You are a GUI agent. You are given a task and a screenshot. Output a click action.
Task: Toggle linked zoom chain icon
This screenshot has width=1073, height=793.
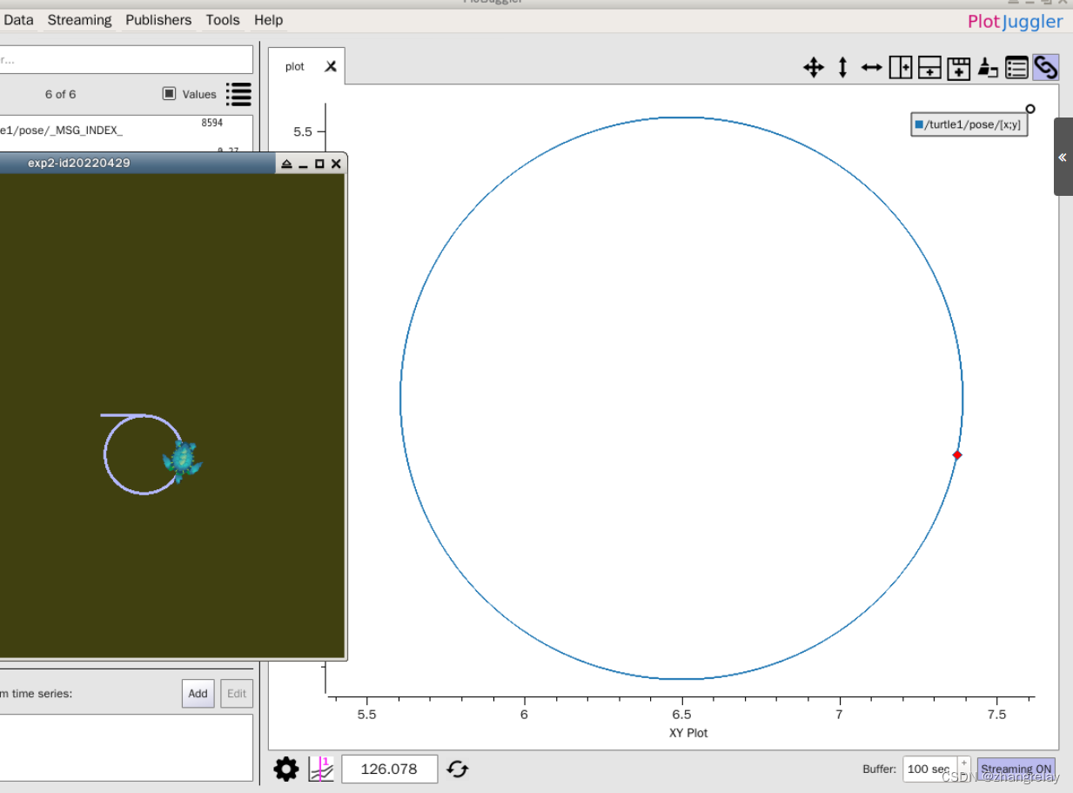point(1045,67)
